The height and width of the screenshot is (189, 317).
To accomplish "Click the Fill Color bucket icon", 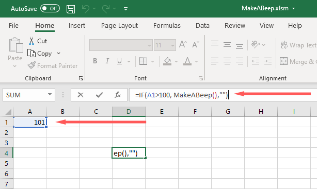I will (x=167, y=61).
